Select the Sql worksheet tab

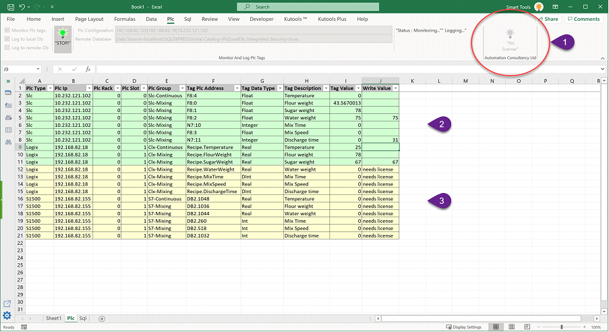pos(83,319)
